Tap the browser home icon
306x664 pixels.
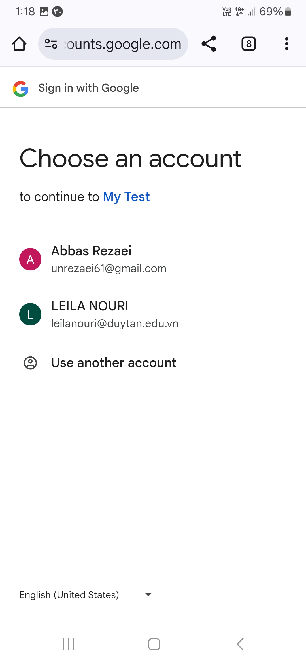click(19, 44)
